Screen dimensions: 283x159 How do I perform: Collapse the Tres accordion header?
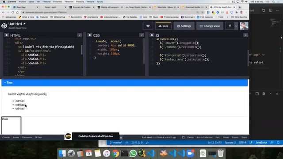[125, 83]
